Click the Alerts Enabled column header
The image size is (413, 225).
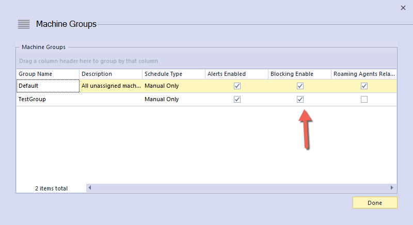pos(236,74)
